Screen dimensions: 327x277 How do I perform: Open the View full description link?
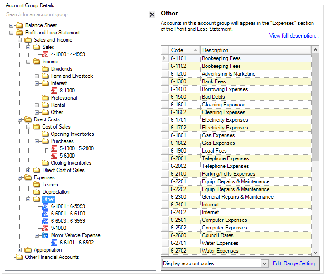(294, 36)
